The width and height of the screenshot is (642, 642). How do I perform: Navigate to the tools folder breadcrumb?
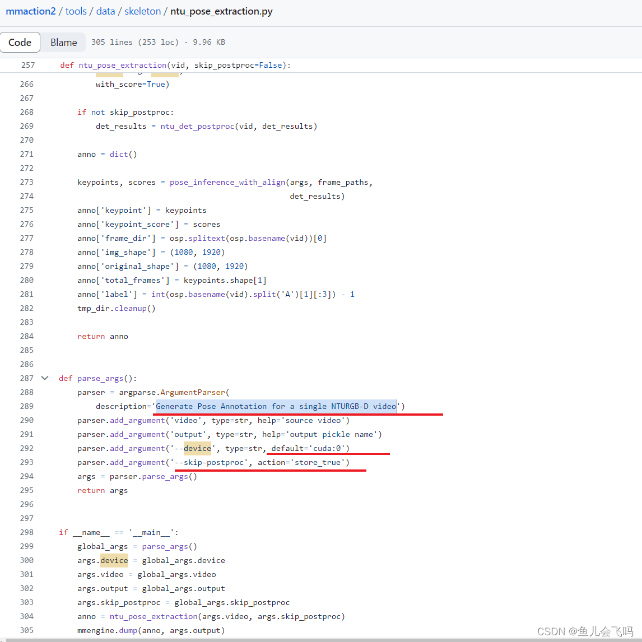[x=76, y=11]
